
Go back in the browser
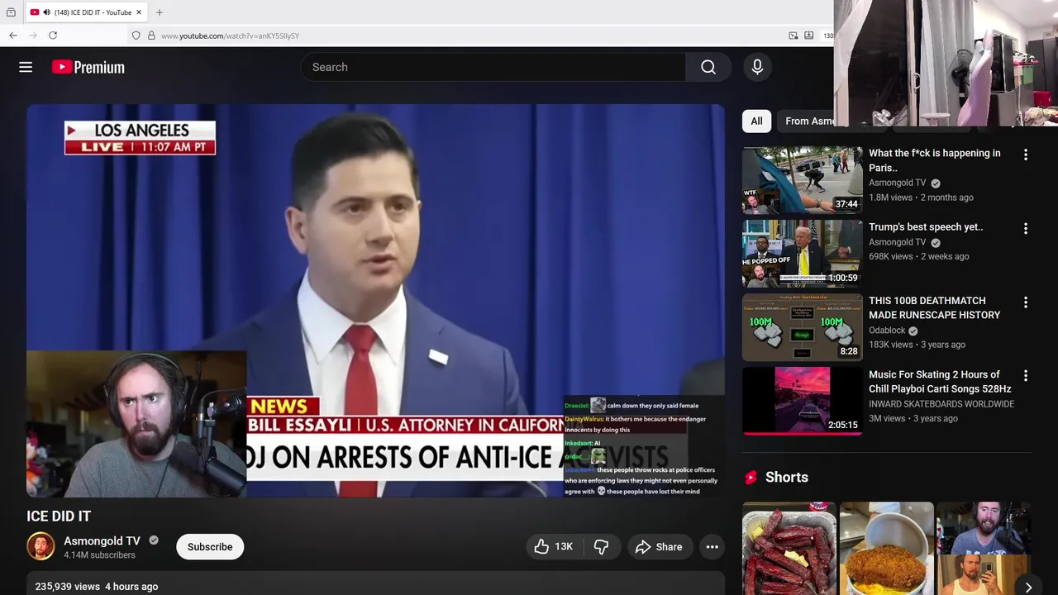(13, 36)
